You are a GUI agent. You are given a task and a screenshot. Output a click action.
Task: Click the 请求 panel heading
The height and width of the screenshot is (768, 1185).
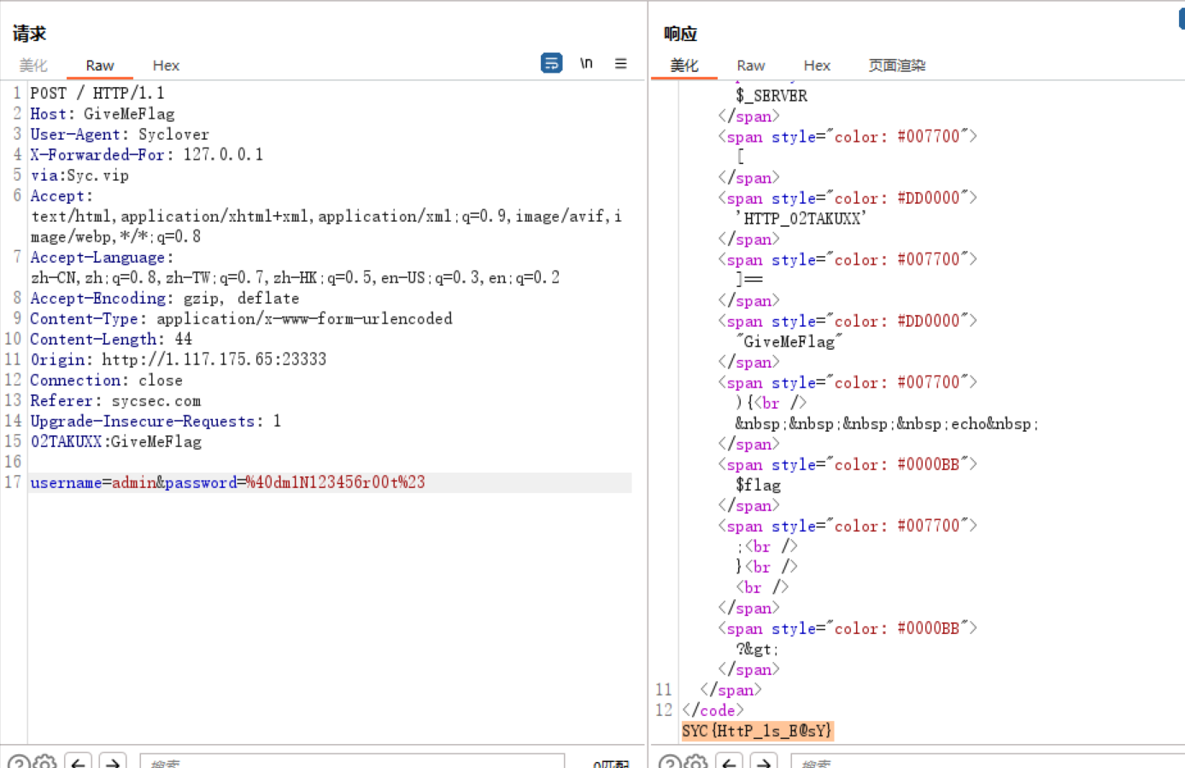[29, 34]
